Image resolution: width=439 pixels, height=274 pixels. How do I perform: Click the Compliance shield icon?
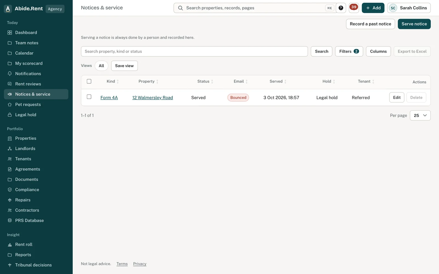pos(10,190)
